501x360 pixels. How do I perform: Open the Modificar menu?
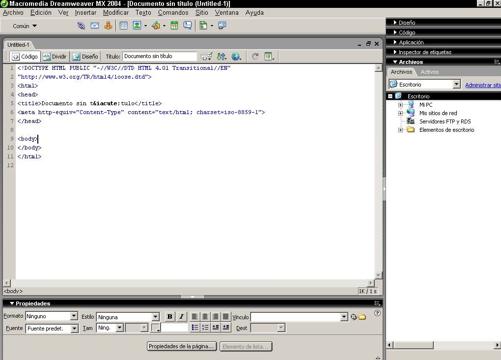click(116, 12)
